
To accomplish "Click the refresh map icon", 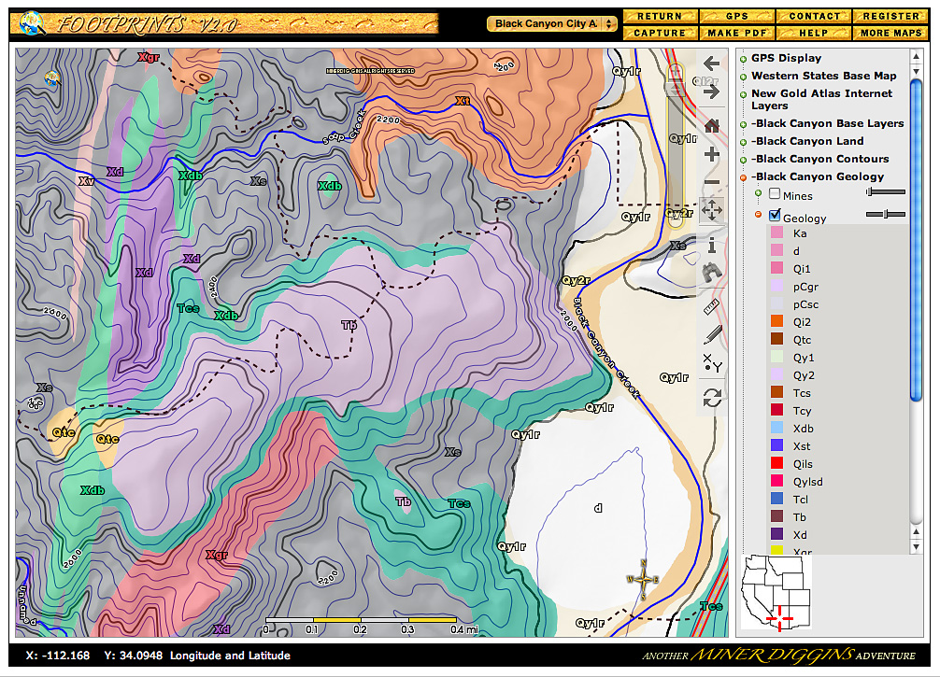I will (711, 398).
